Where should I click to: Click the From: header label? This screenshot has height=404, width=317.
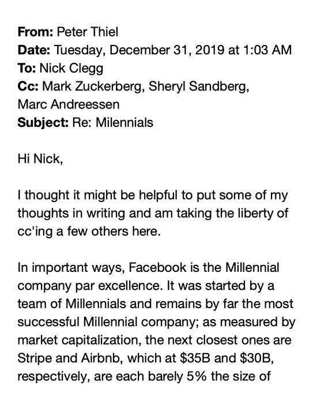36,32
